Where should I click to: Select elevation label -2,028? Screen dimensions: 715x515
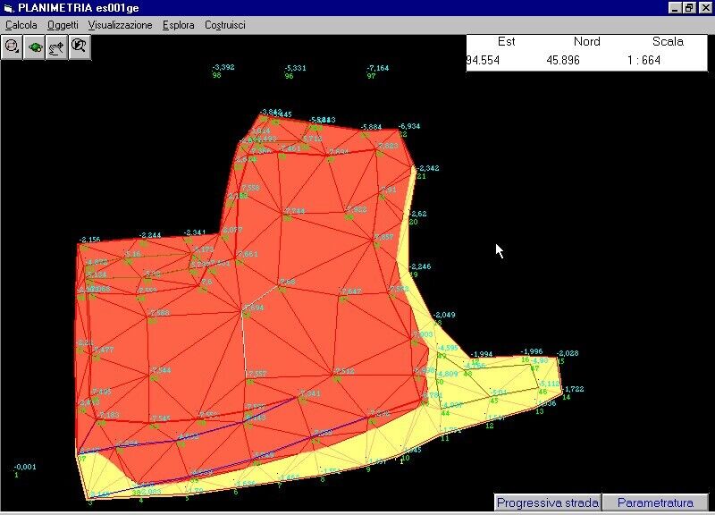tap(568, 353)
